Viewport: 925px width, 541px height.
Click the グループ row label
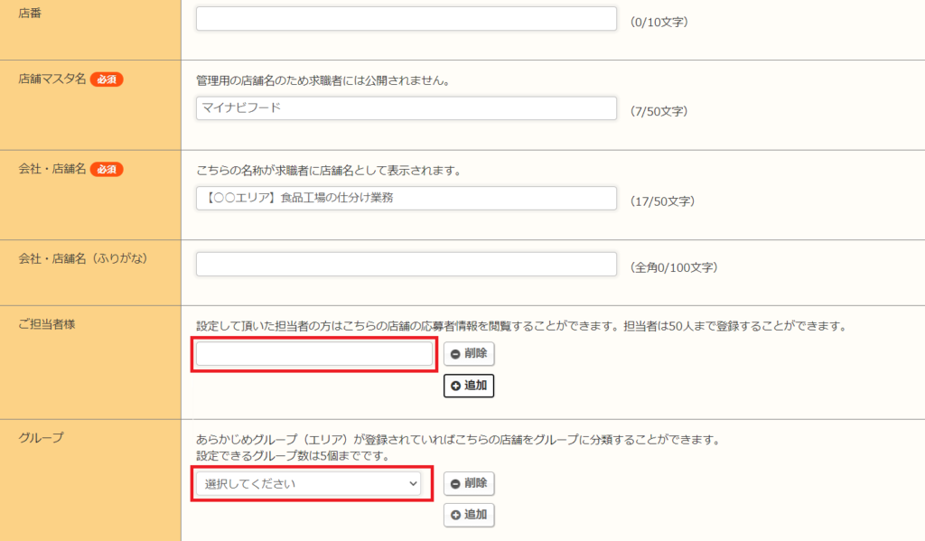tap(42, 437)
